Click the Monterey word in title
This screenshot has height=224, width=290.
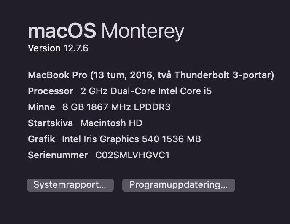143,31
